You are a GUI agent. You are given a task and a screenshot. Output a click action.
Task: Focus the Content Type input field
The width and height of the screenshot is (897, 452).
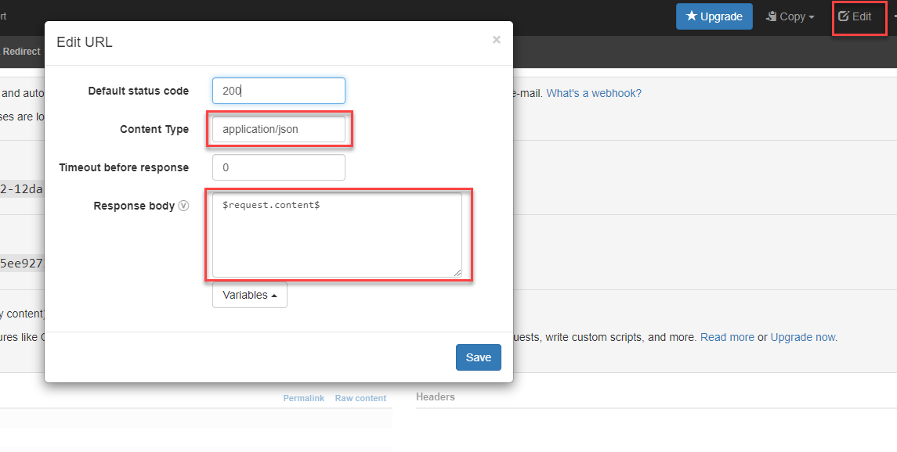(278, 129)
